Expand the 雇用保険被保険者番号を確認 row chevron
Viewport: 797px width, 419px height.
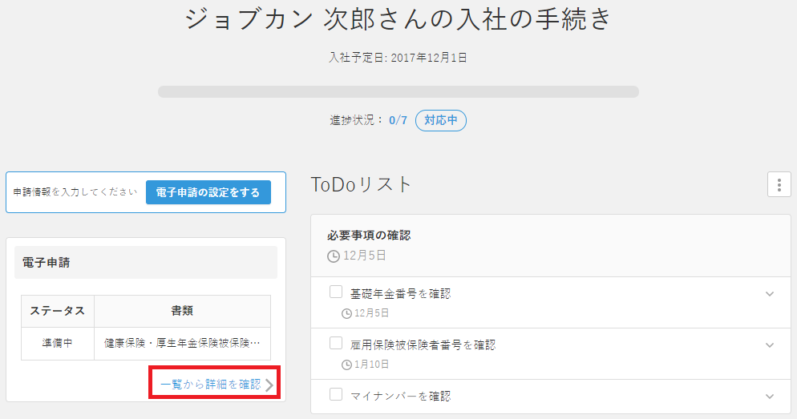(770, 345)
